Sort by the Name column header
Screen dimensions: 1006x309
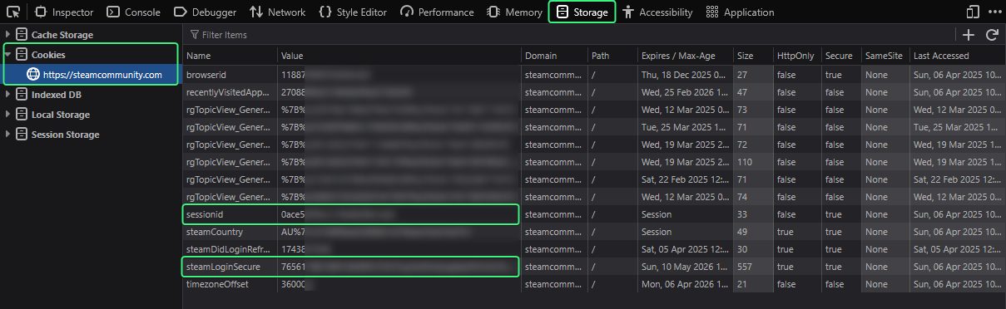(230, 56)
